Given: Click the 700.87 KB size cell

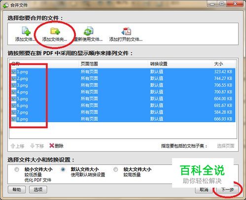Looking at the screenshot, I should coord(223,92).
